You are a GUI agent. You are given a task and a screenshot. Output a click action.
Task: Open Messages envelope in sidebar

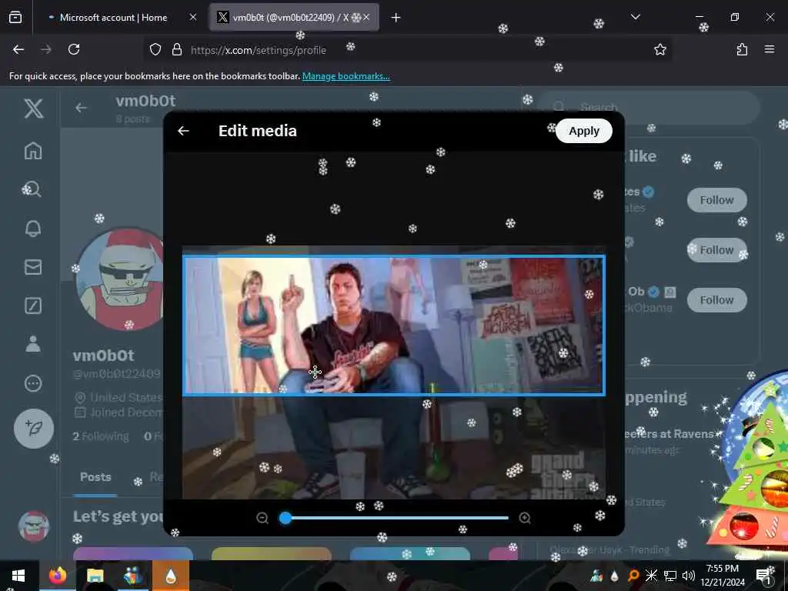pyautogui.click(x=33, y=267)
